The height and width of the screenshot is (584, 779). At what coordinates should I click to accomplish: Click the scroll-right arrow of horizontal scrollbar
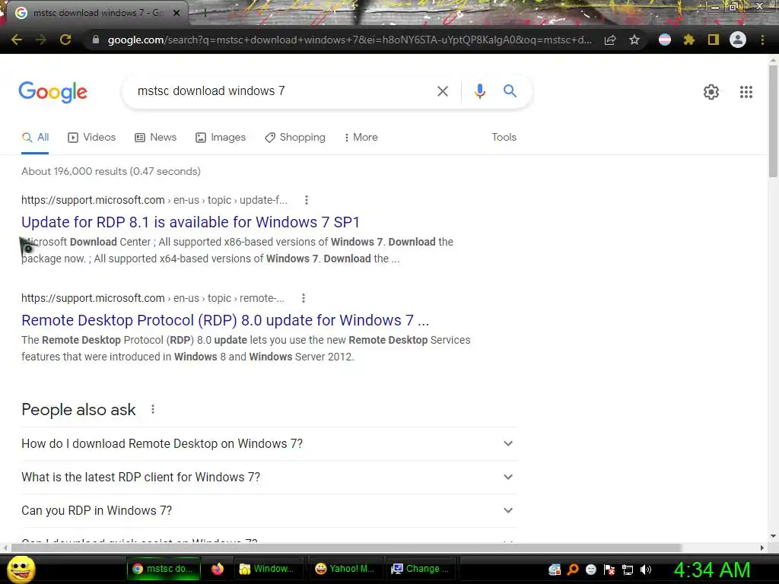pyautogui.click(x=762, y=547)
